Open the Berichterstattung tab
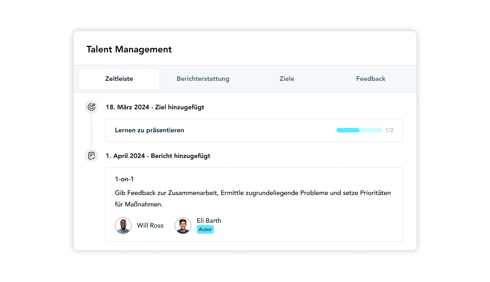The width and height of the screenshot is (490, 282). [x=203, y=79]
